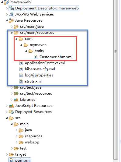Select log4j.properties in the tree
Screen dimensions: 121x162
tap(39, 75)
